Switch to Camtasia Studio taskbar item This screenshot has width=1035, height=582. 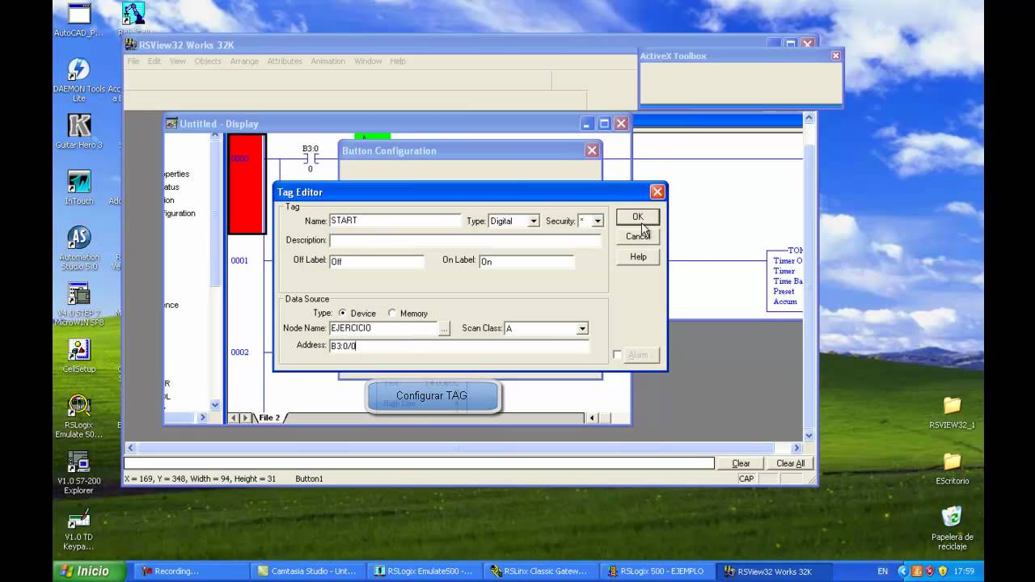[x=306, y=571]
